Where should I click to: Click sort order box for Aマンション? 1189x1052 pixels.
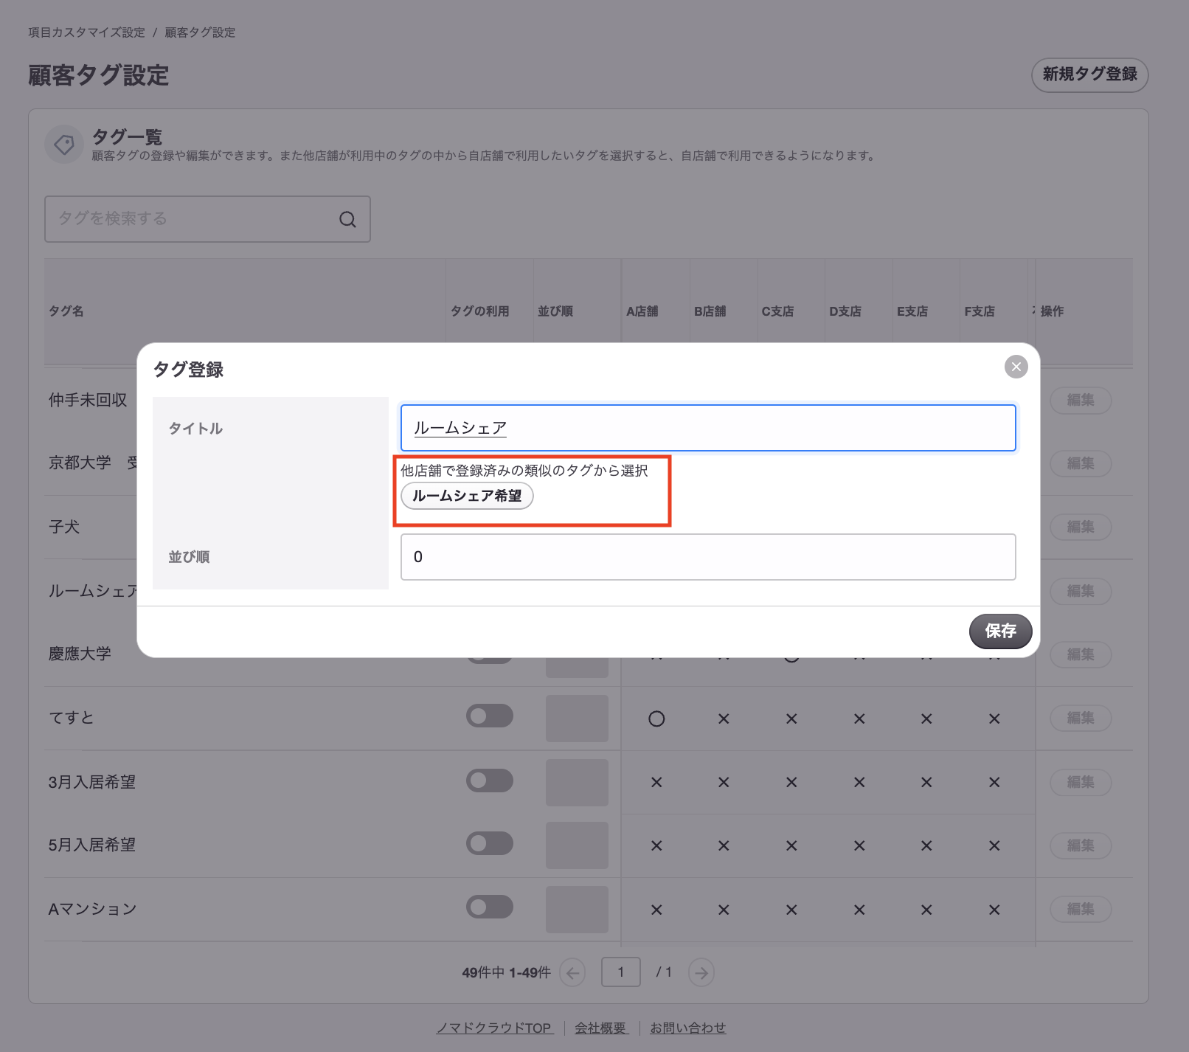coord(577,910)
